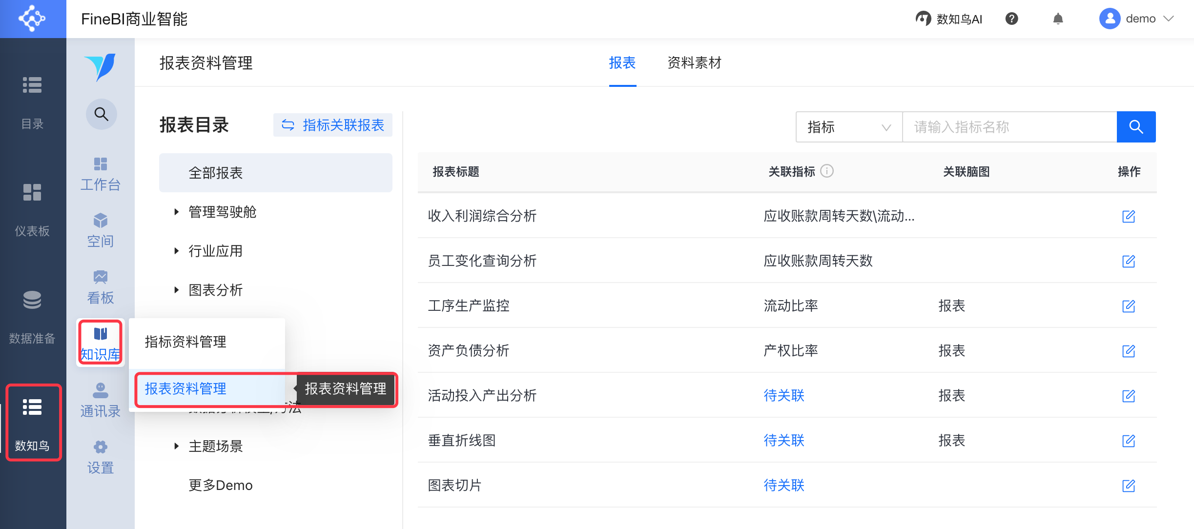Click edit icon for 图表切片 row

pyautogui.click(x=1128, y=486)
